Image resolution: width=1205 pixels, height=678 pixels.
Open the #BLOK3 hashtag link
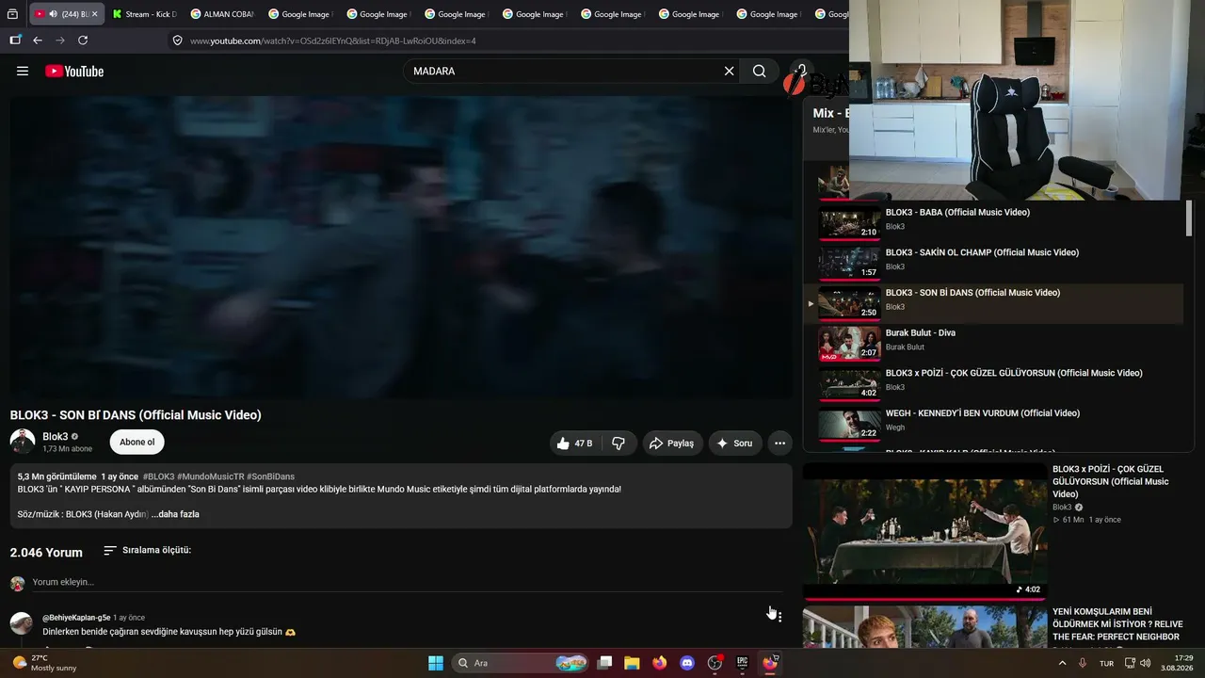pos(158,476)
